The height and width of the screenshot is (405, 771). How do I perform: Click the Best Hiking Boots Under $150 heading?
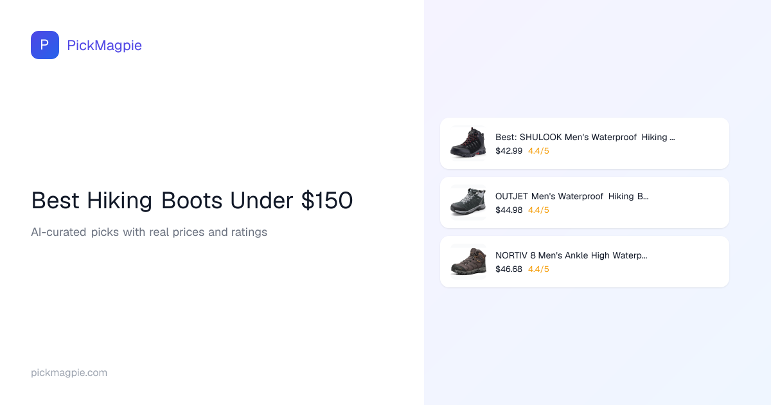[x=191, y=201]
